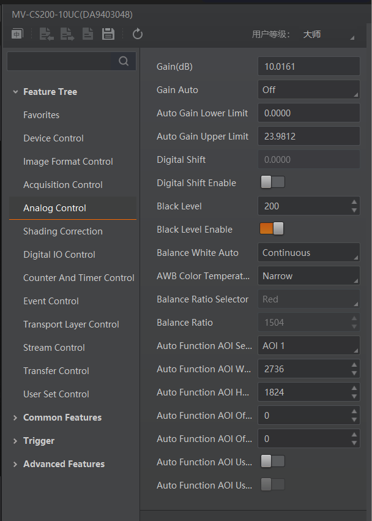
Task: Select User Set Control
Action: click(x=56, y=394)
